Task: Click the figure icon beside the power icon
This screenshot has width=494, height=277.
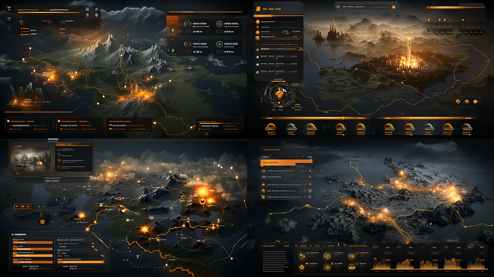Action: (x=88, y=15)
